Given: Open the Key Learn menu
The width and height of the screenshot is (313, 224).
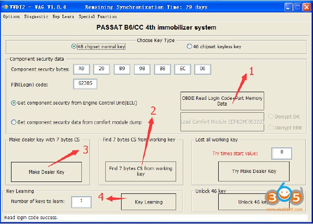Looking at the screenshot, I should point(63,17).
